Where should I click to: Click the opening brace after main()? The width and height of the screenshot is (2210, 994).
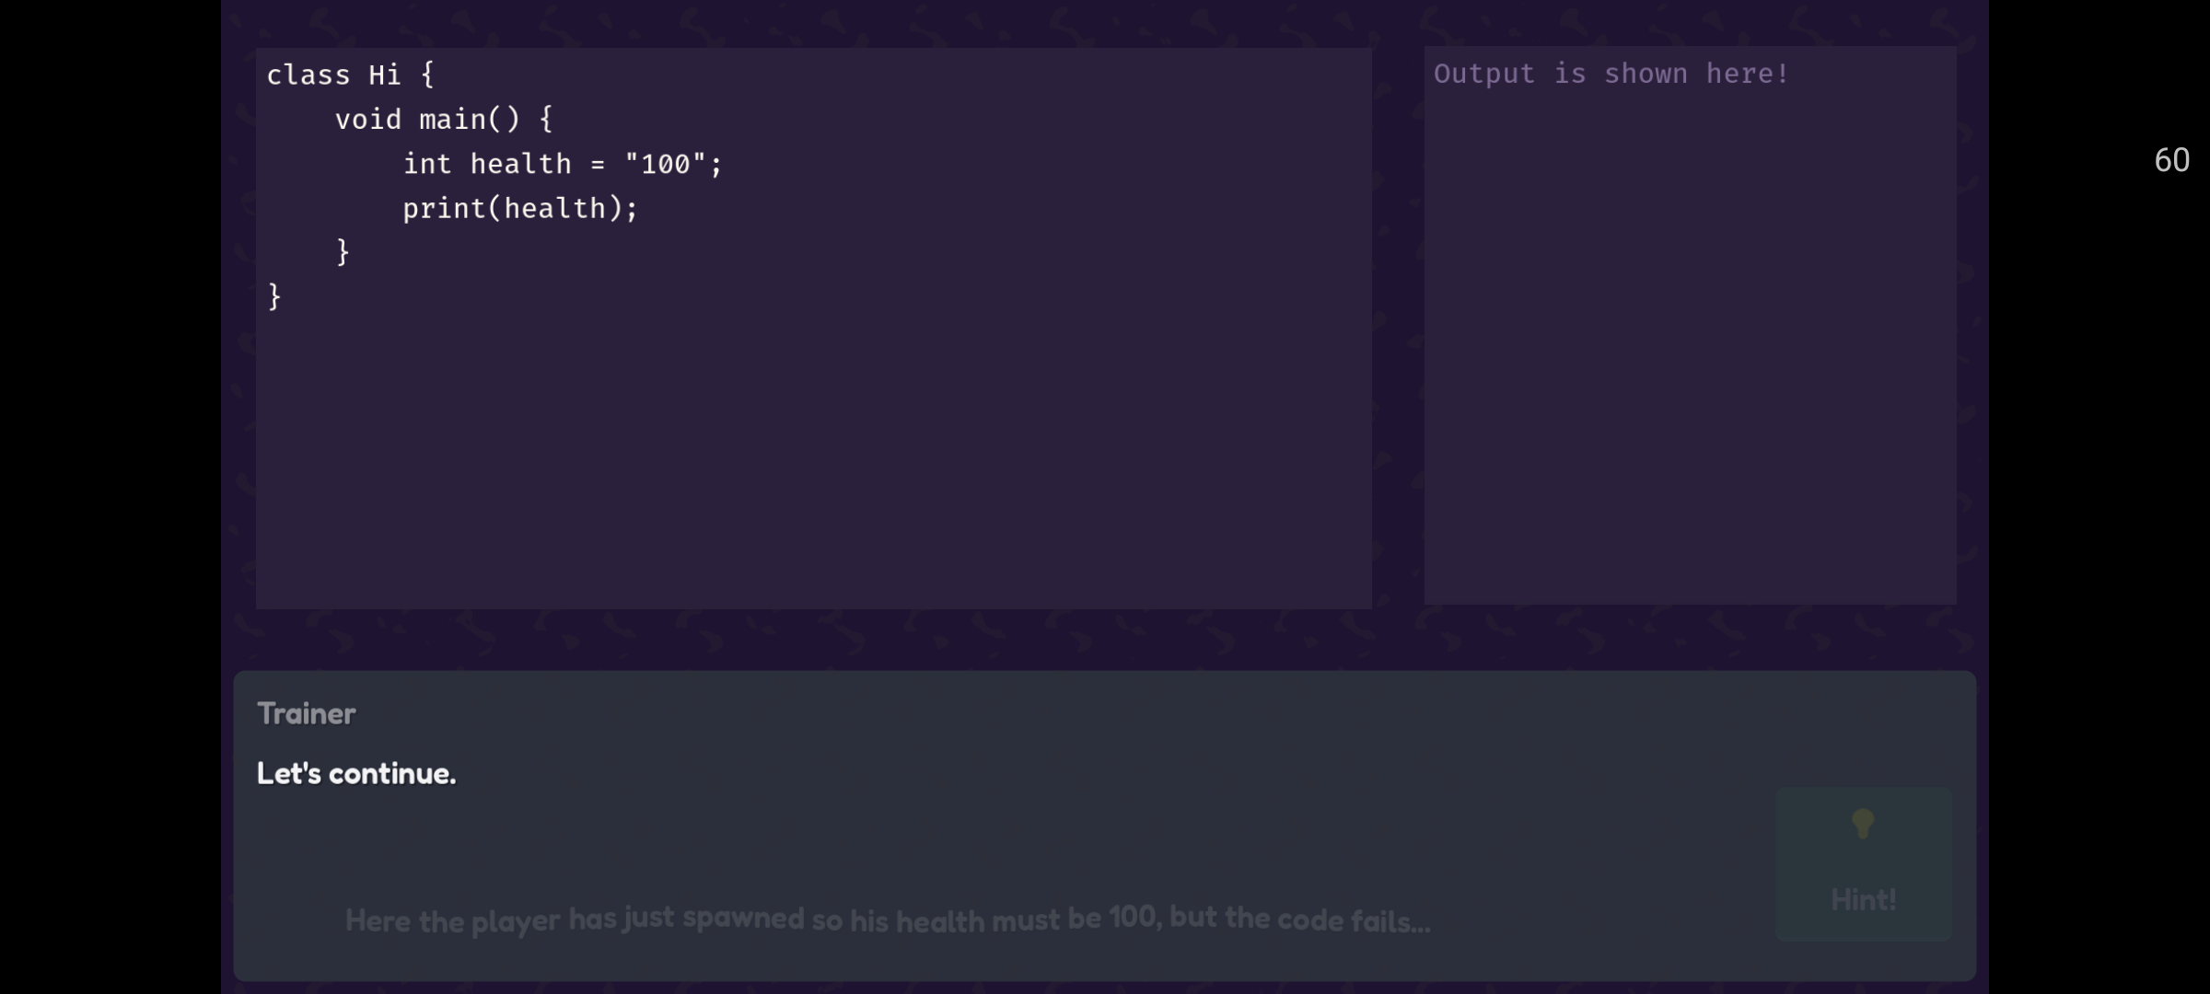click(546, 120)
